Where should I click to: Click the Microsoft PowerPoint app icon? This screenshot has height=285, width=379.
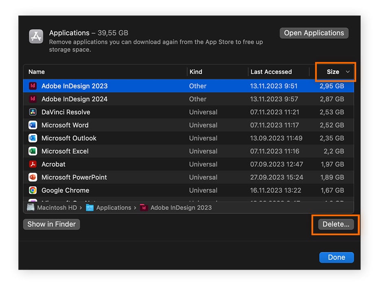click(x=33, y=177)
